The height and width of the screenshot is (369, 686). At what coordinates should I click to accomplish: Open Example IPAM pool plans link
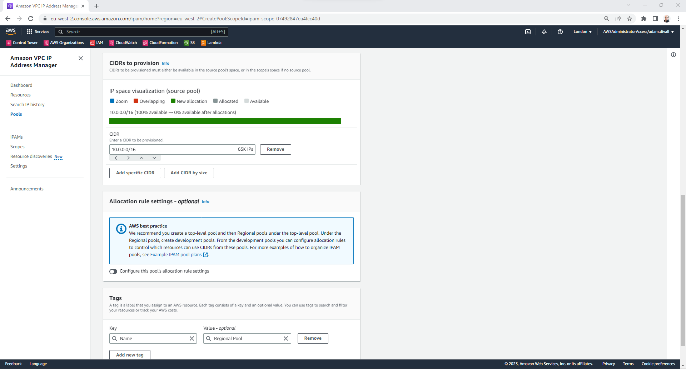click(x=179, y=255)
